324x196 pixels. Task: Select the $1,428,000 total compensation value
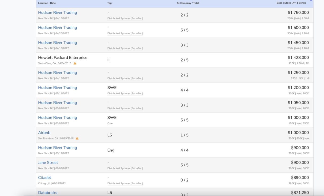[x=298, y=58]
